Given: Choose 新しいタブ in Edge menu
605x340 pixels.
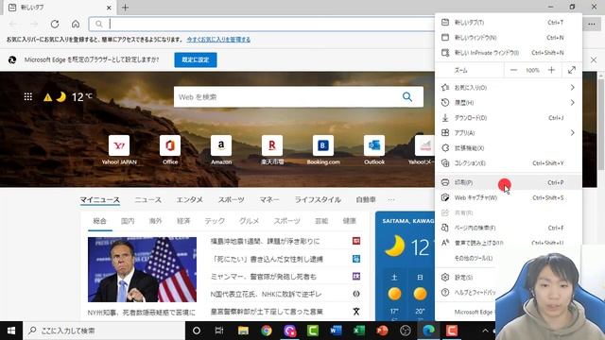Looking at the screenshot, I should click(x=509, y=23).
